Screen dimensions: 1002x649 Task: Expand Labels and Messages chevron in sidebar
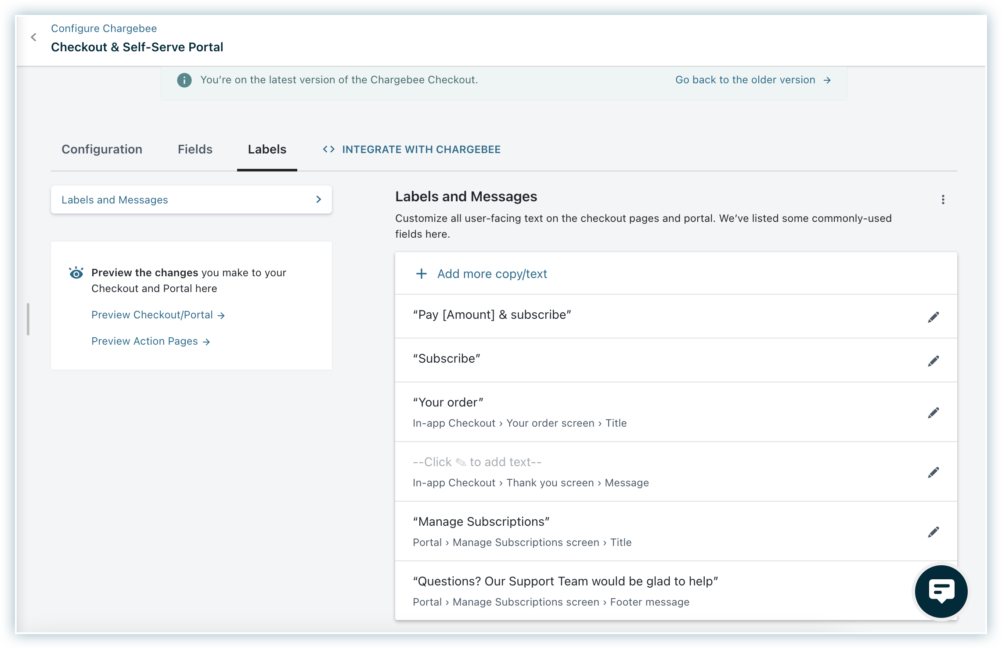pyautogui.click(x=319, y=200)
